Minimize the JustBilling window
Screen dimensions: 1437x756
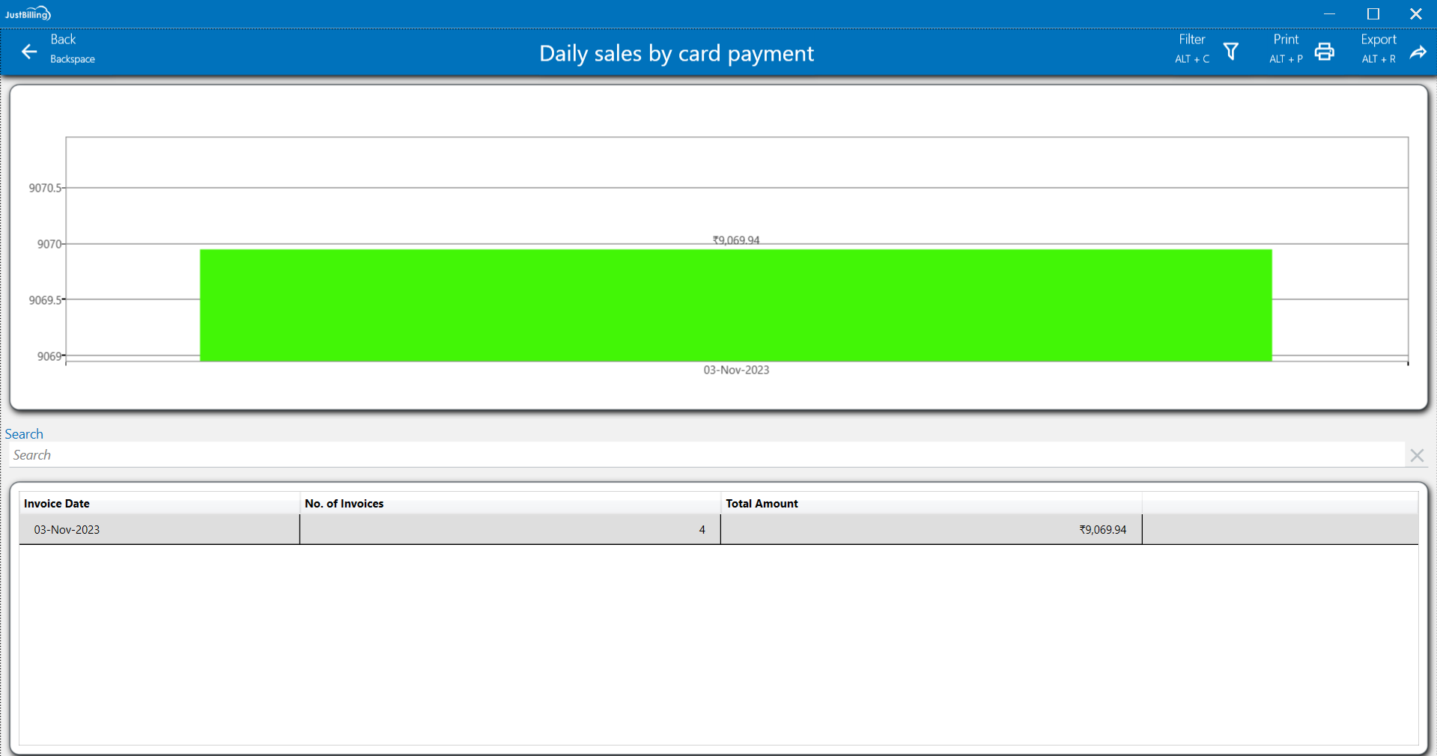[x=1329, y=13]
